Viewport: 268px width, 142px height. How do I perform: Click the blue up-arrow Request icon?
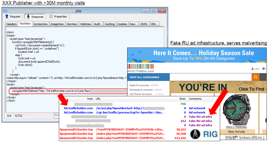click(7, 16)
